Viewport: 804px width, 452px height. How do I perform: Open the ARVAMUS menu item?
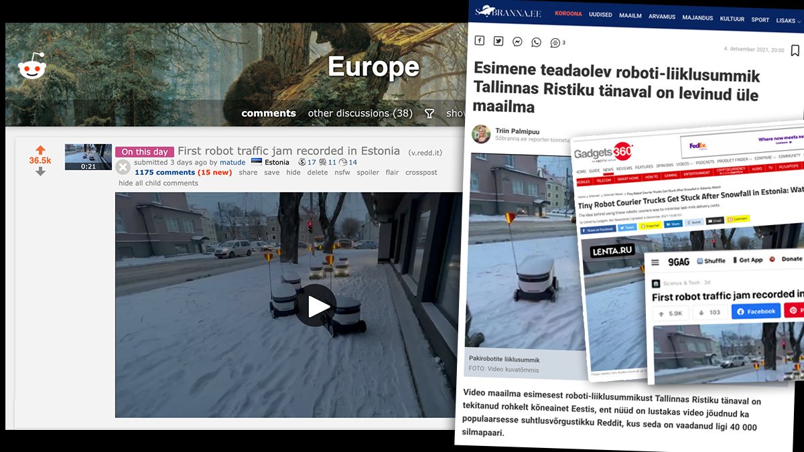click(662, 17)
